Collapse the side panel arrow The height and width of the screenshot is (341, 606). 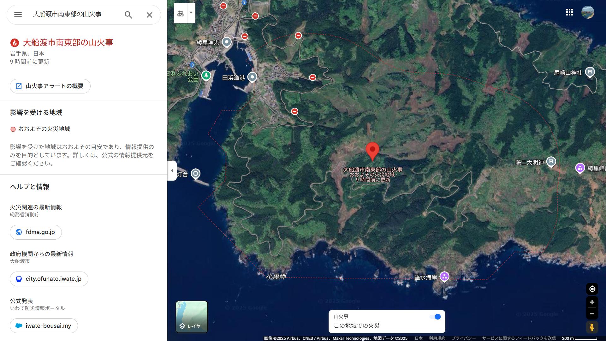(172, 170)
